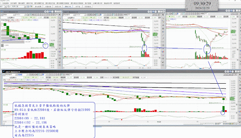This screenshot has height=138, width=241.
Task: Toggle the 日 daily period in middle chart toolbar
Action: 93,15
